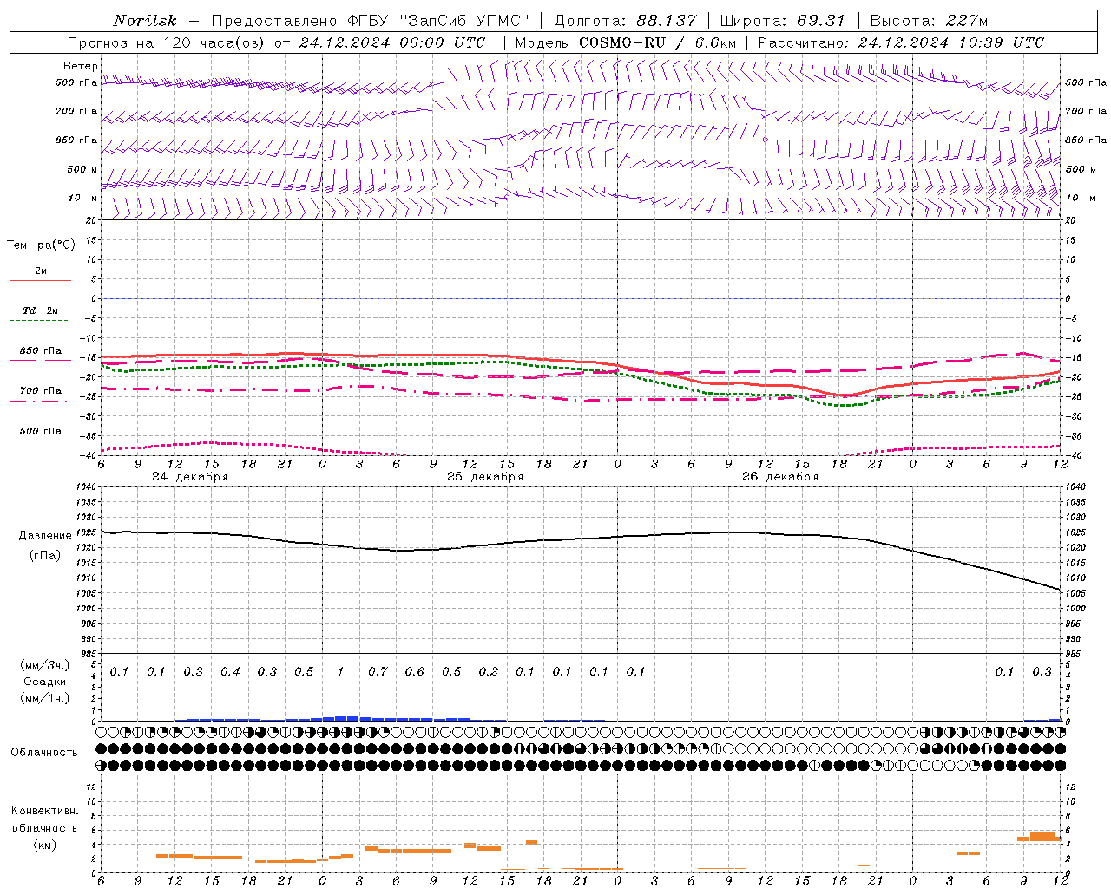The height and width of the screenshot is (888, 1111).
Task: Click the "(мм/3ч.)" precipitation unit label
Action: click(45, 665)
